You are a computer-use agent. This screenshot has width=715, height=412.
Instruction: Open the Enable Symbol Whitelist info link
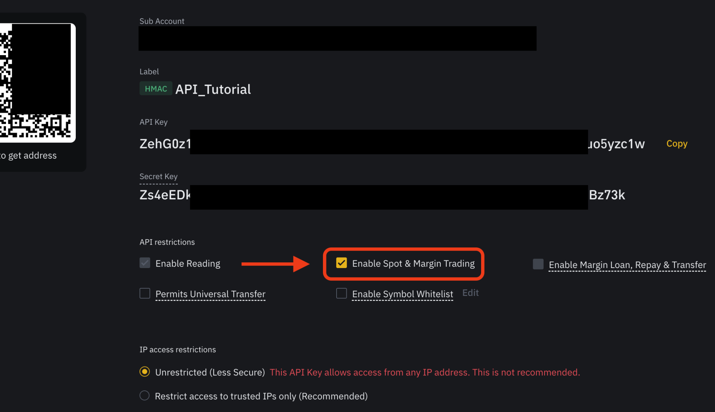pyautogui.click(x=402, y=294)
